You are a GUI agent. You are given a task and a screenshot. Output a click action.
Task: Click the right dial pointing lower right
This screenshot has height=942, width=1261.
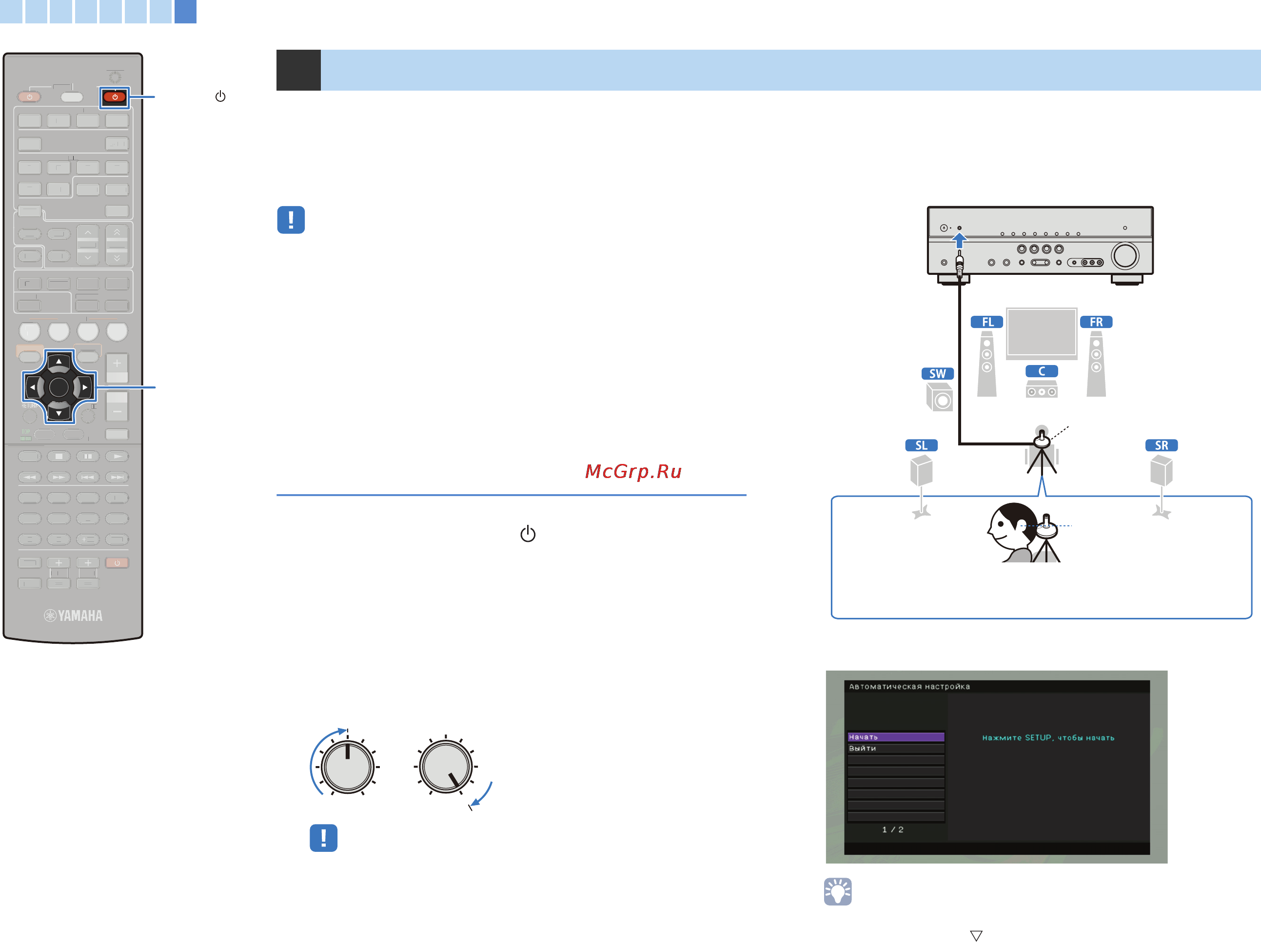446,767
